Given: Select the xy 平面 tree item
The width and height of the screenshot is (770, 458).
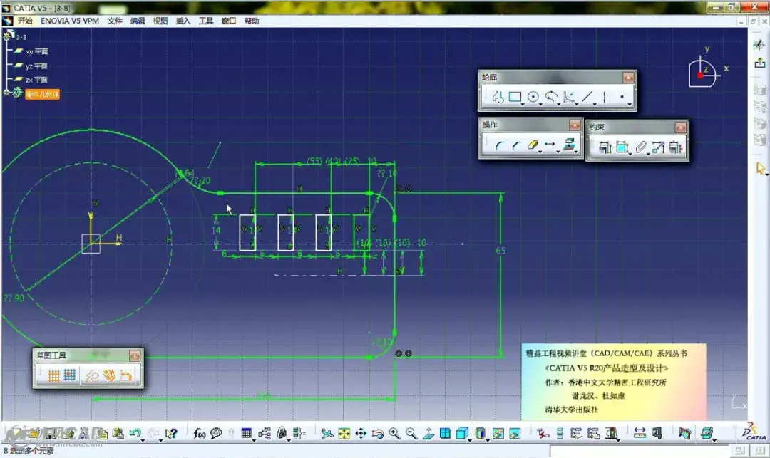Looking at the screenshot, I should tap(36, 51).
